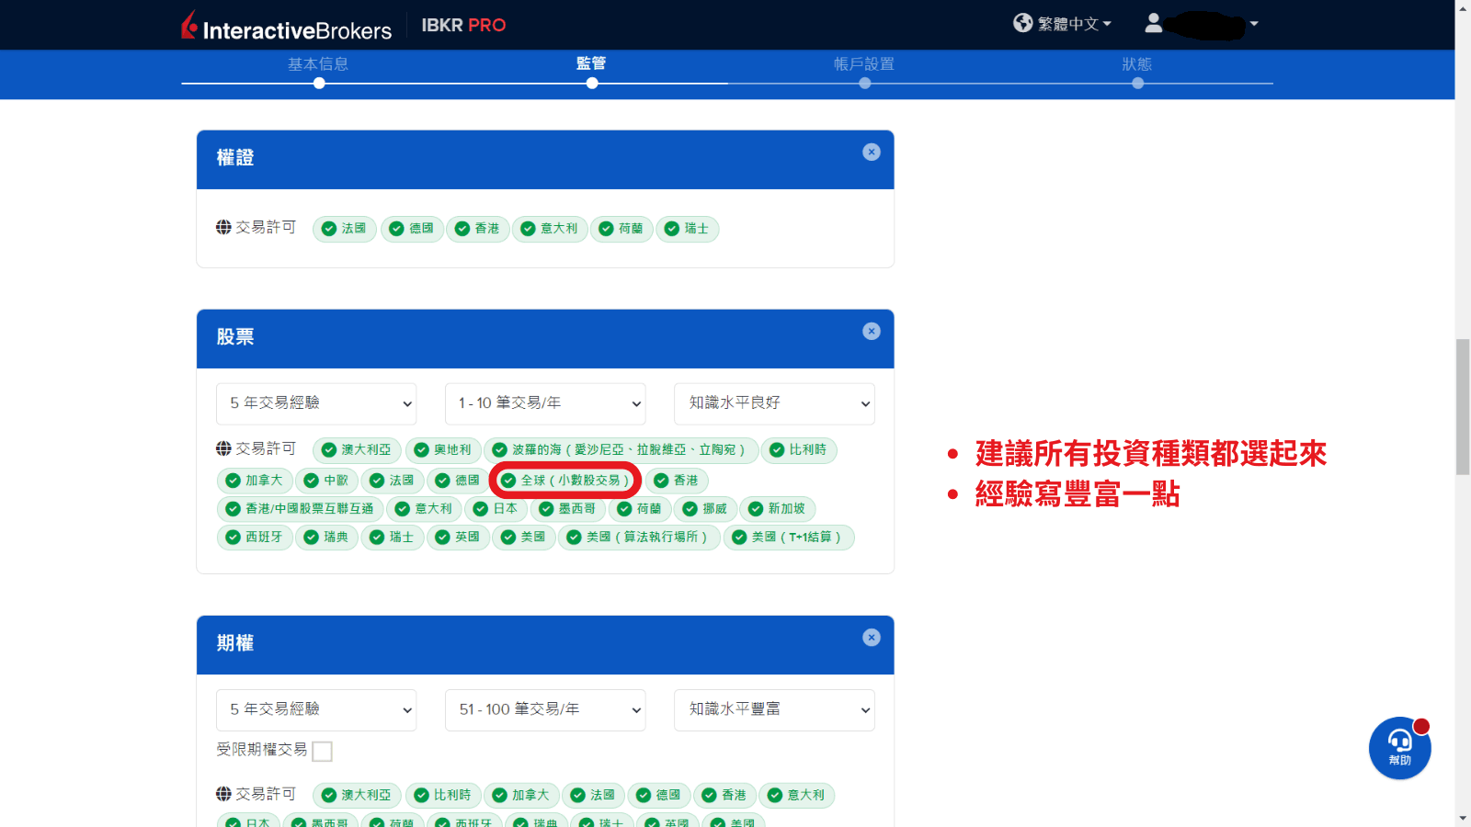Deselect 香港 under 權證 permissions
Image resolution: width=1471 pixels, height=827 pixels.
click(478, 229)
